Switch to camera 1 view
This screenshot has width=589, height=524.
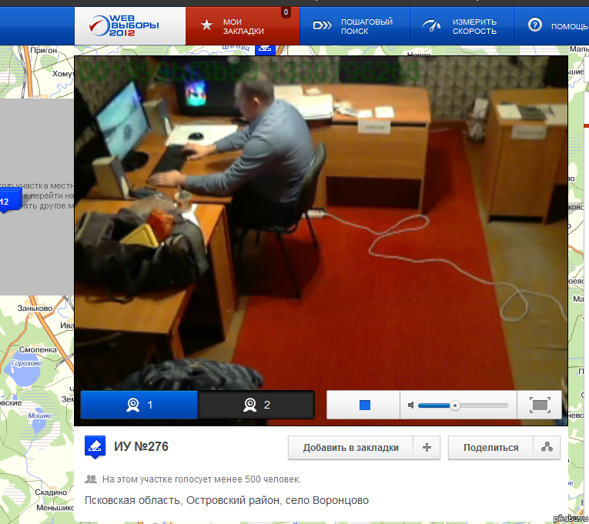[x=139, y=405]
